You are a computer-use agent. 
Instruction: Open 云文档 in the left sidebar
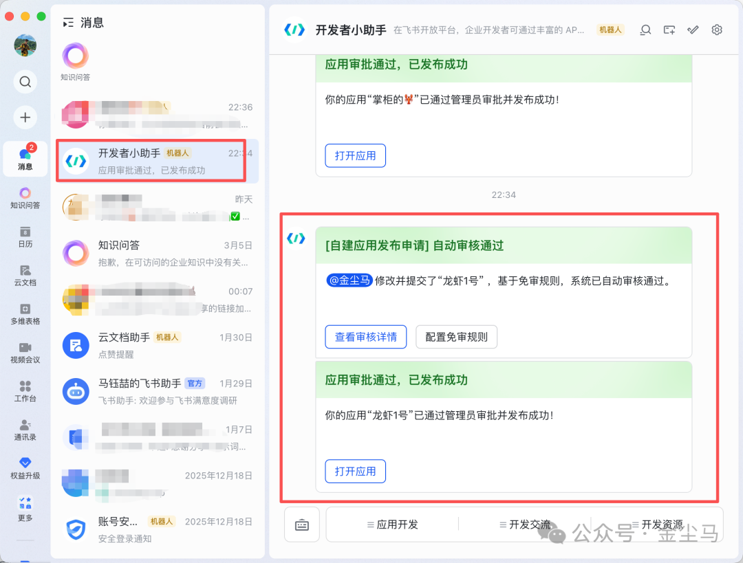[x=25, y=274]
